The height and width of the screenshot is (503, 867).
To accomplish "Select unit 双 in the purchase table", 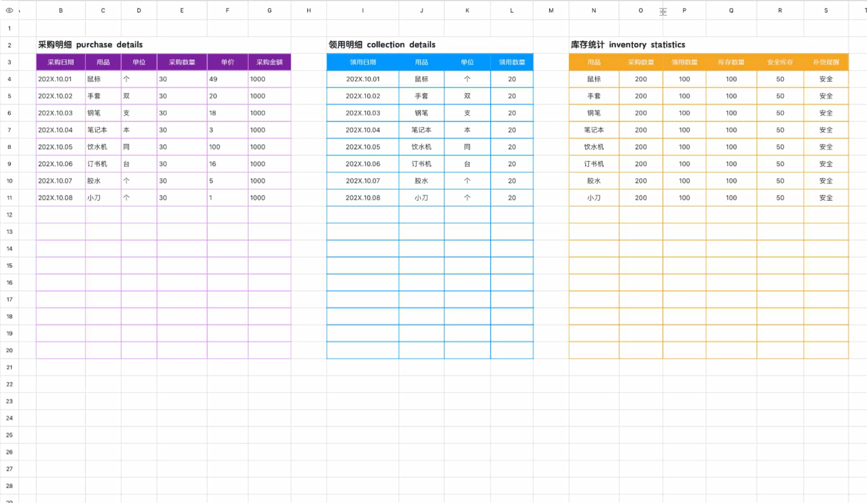I will click(x=139, y=96).
